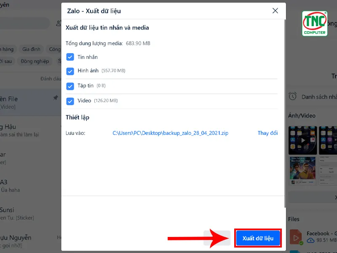Click the dialog's vertical scrollbar

pyautogui.click(x=285, y=113)
